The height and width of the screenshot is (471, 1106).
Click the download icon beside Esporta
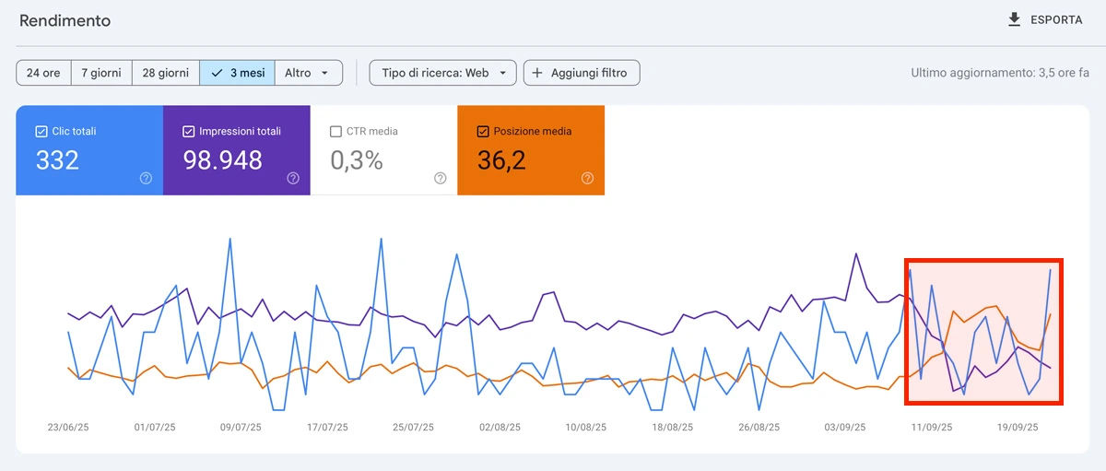[1015, 19]
